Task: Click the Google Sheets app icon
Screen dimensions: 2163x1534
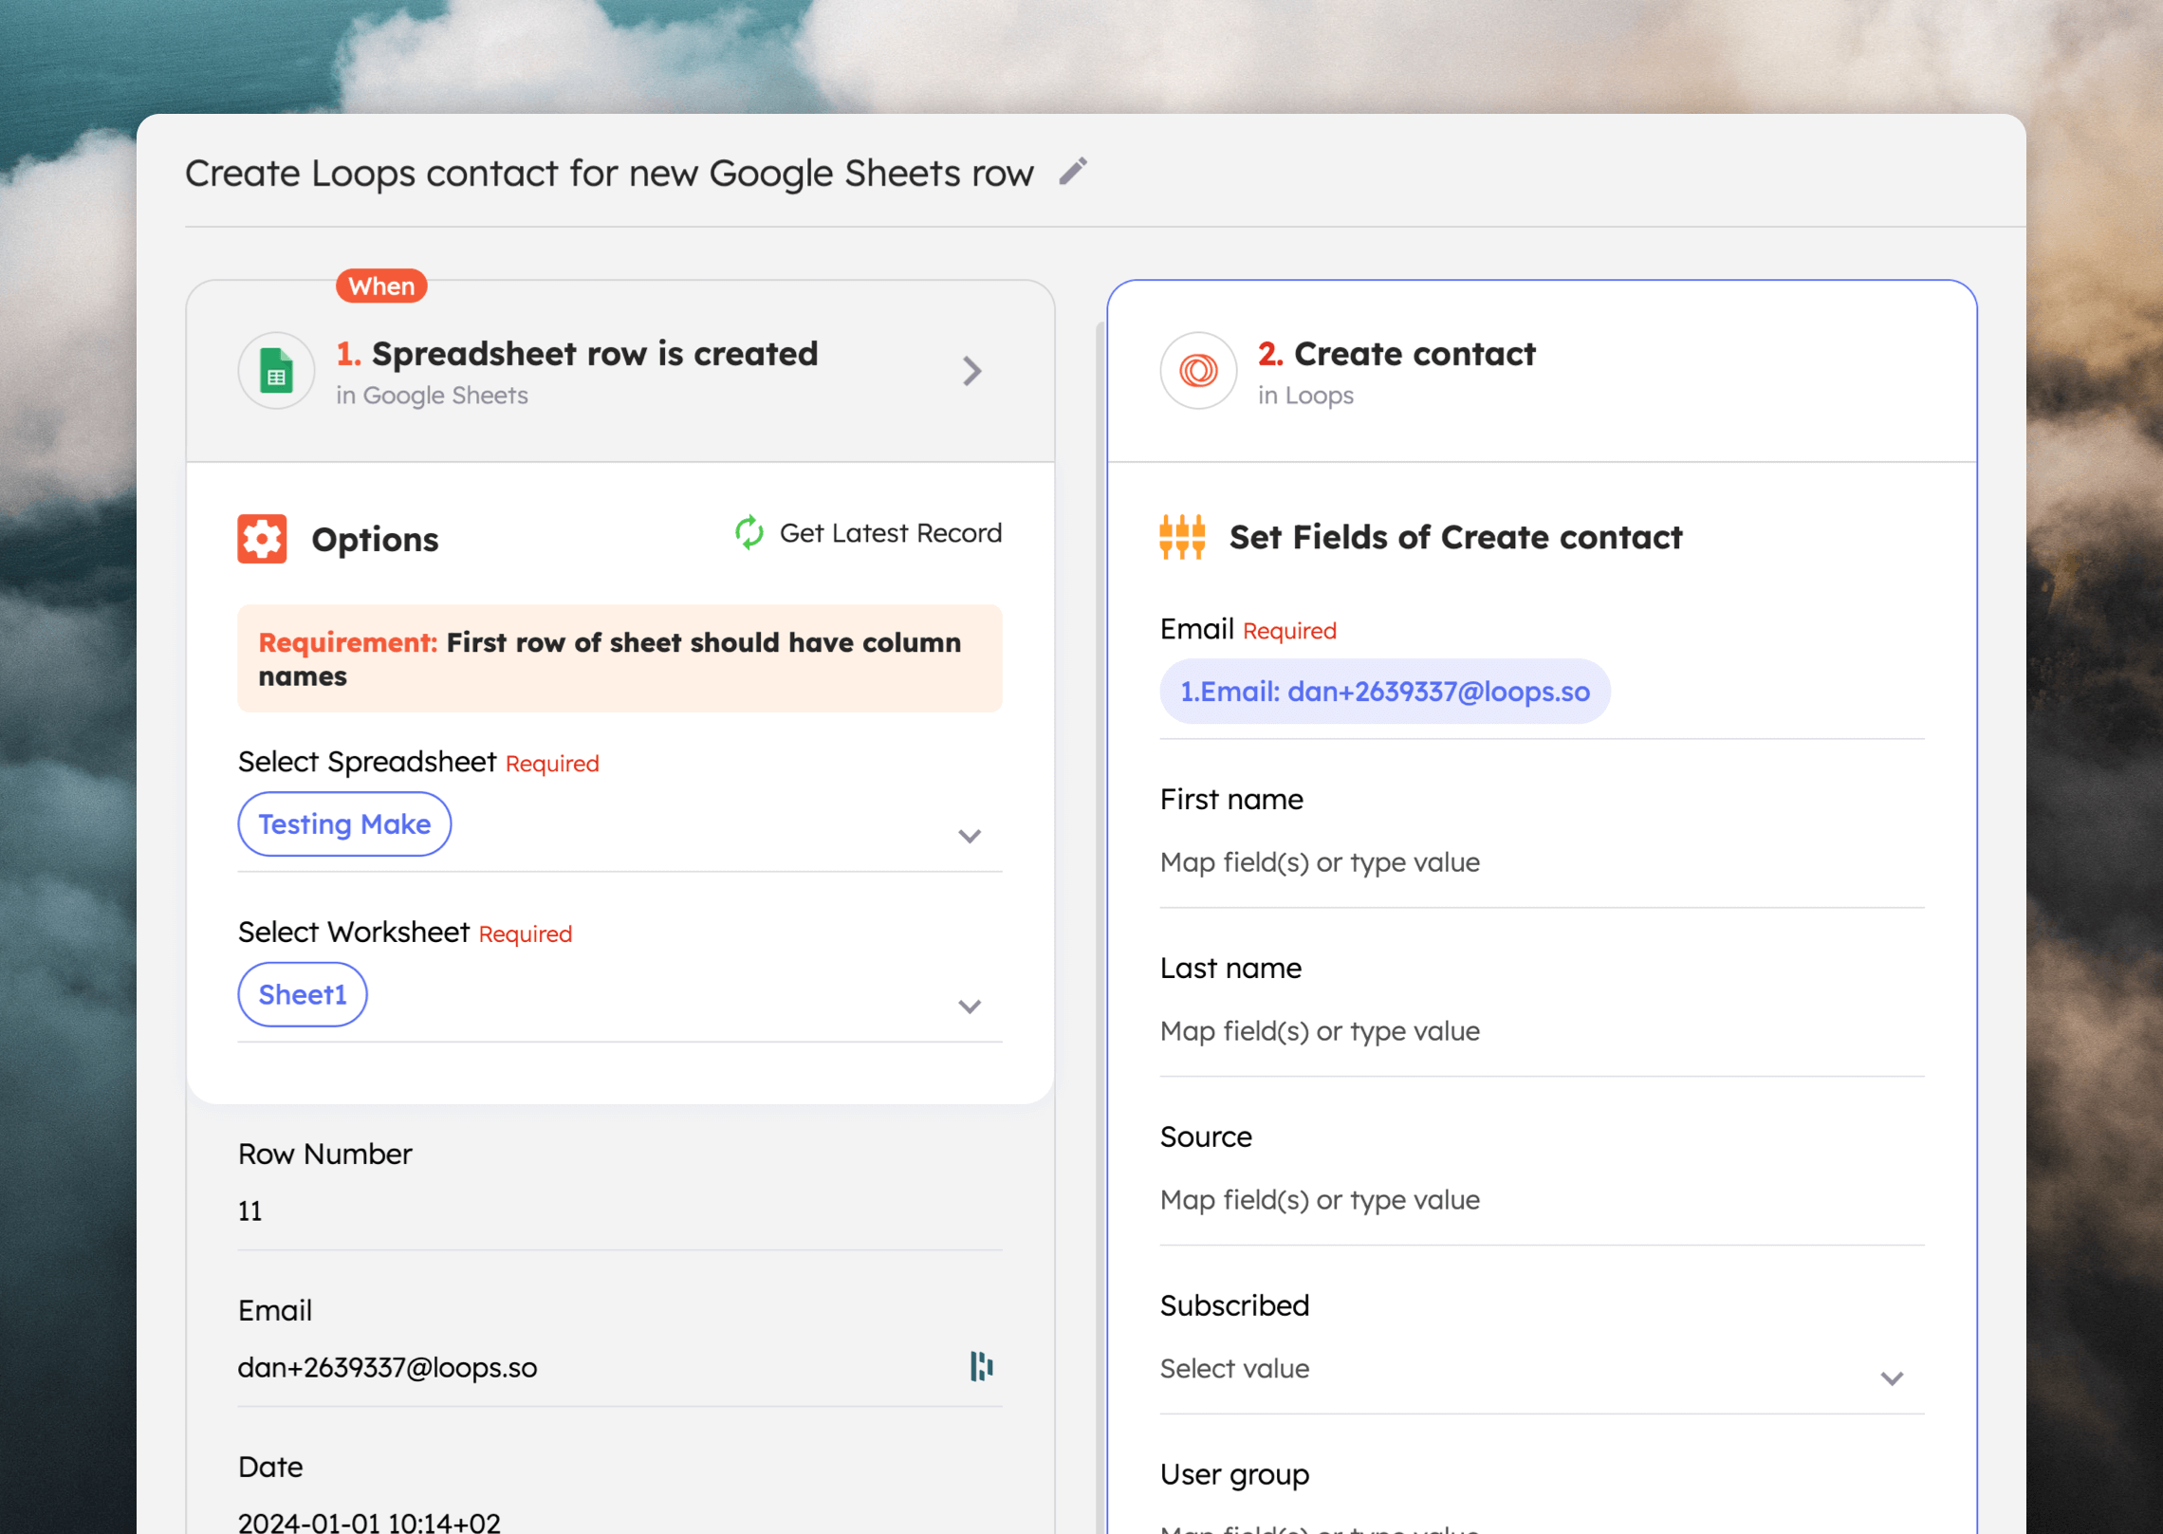Action: (276, 370)
